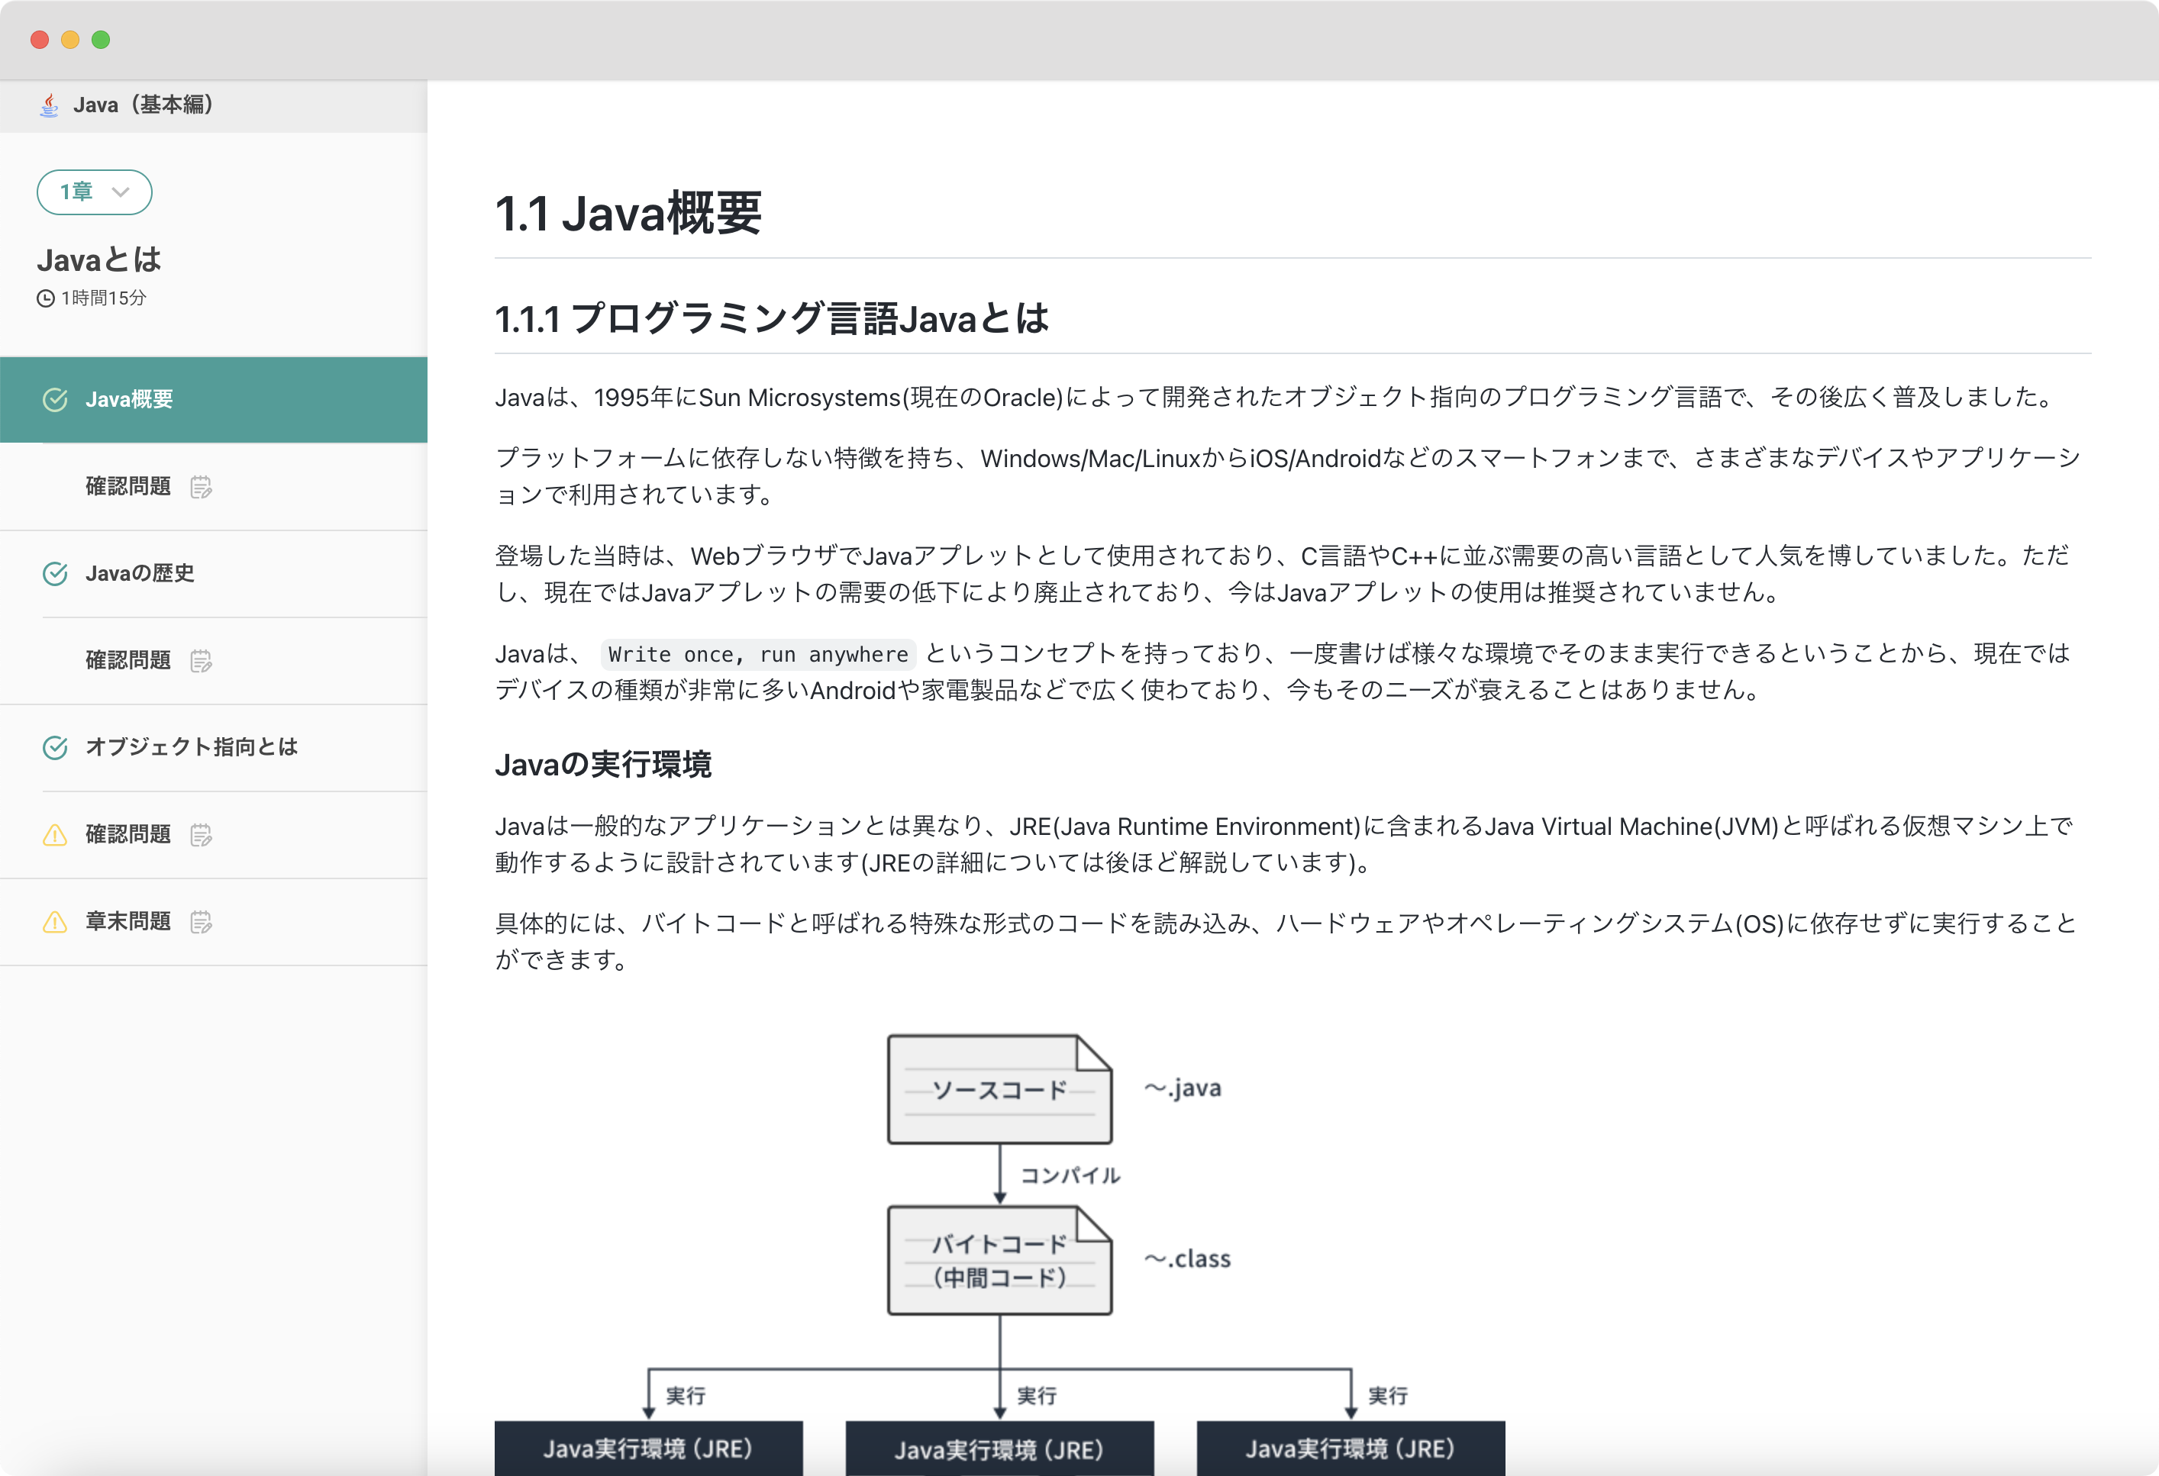Click the warning triangle beside 章末問題

click(55, 921)
